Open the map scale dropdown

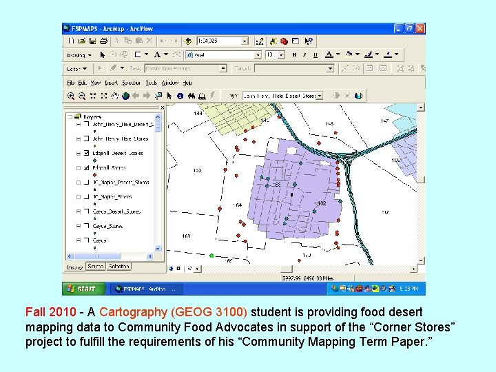[x=245, y=41]
